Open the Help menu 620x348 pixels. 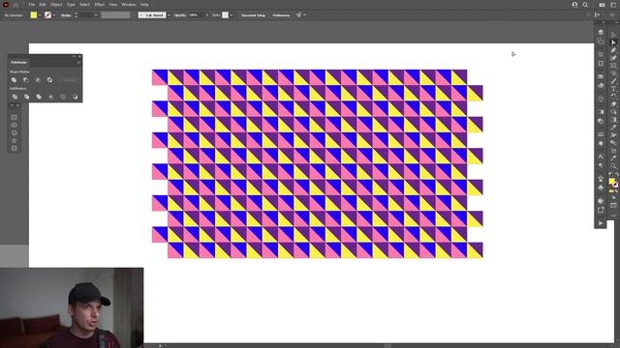(144, 5)
